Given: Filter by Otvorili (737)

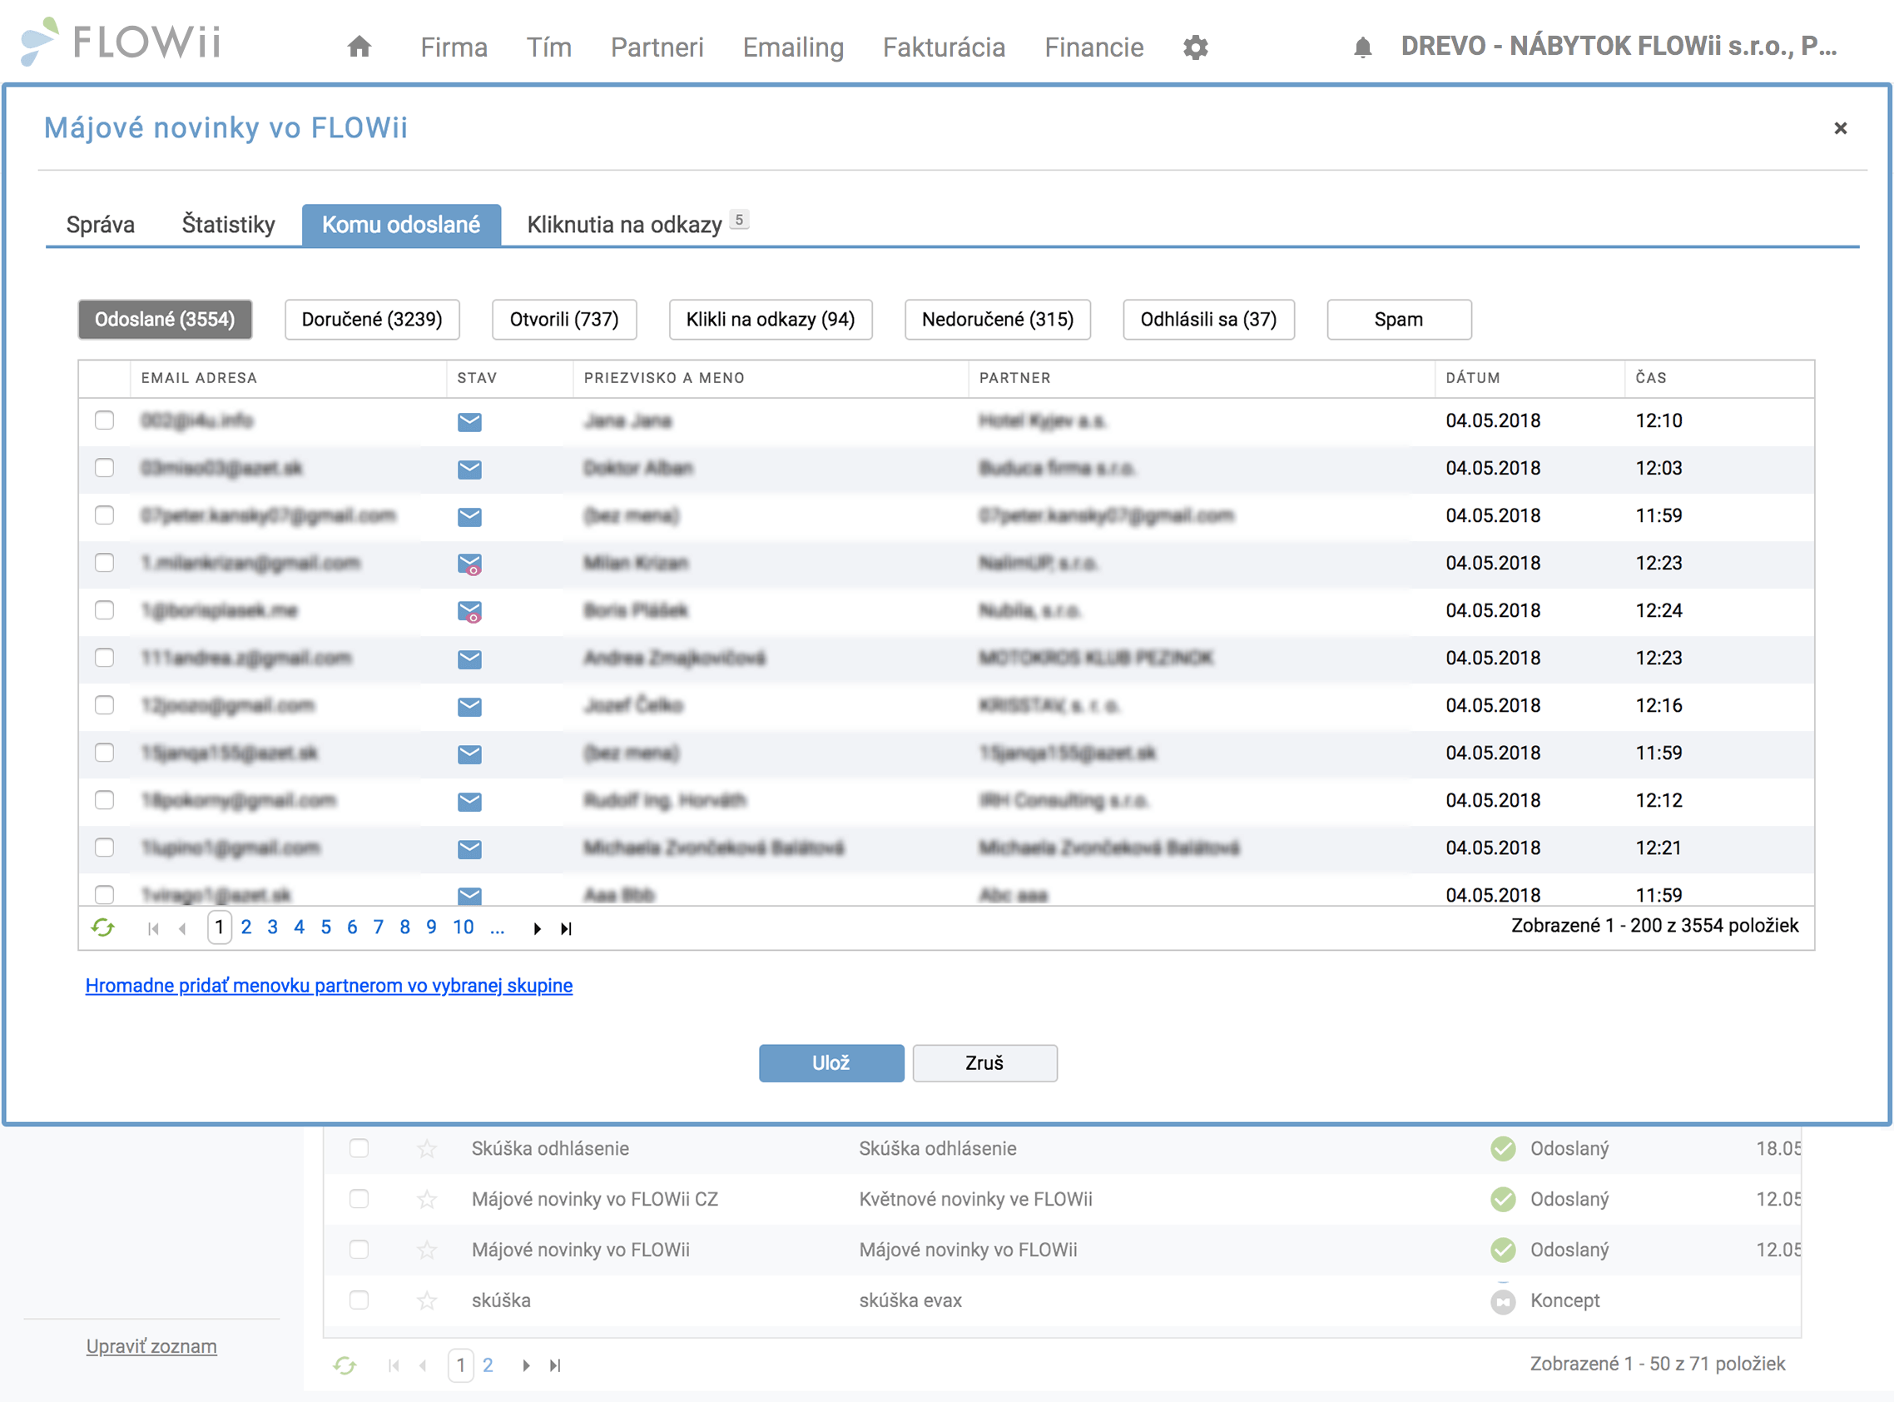Looking at the screenshot, I should point(564,319).
